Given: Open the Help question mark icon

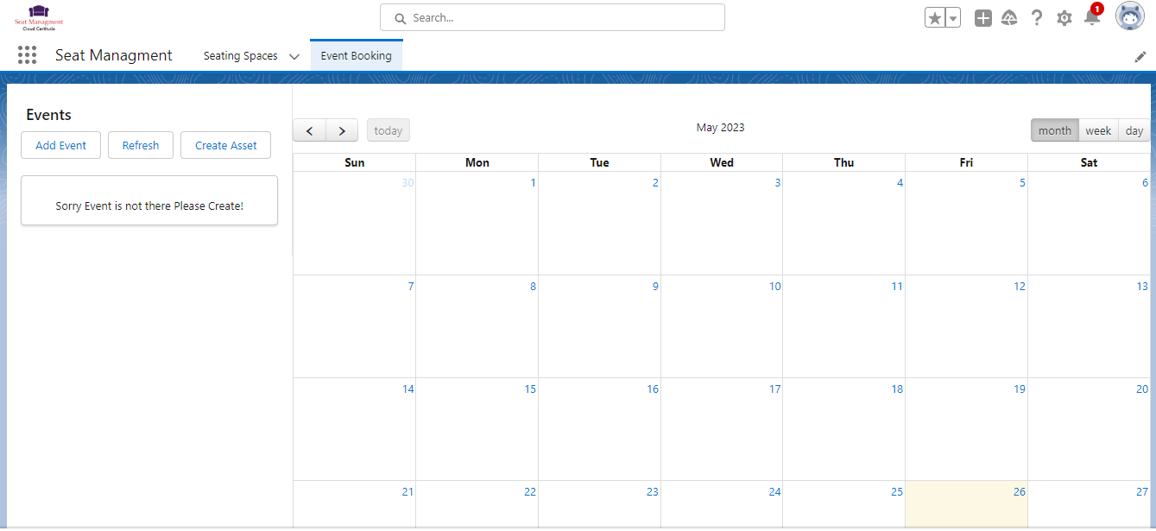Looking at the screenshot, I should pos(1037,18).
